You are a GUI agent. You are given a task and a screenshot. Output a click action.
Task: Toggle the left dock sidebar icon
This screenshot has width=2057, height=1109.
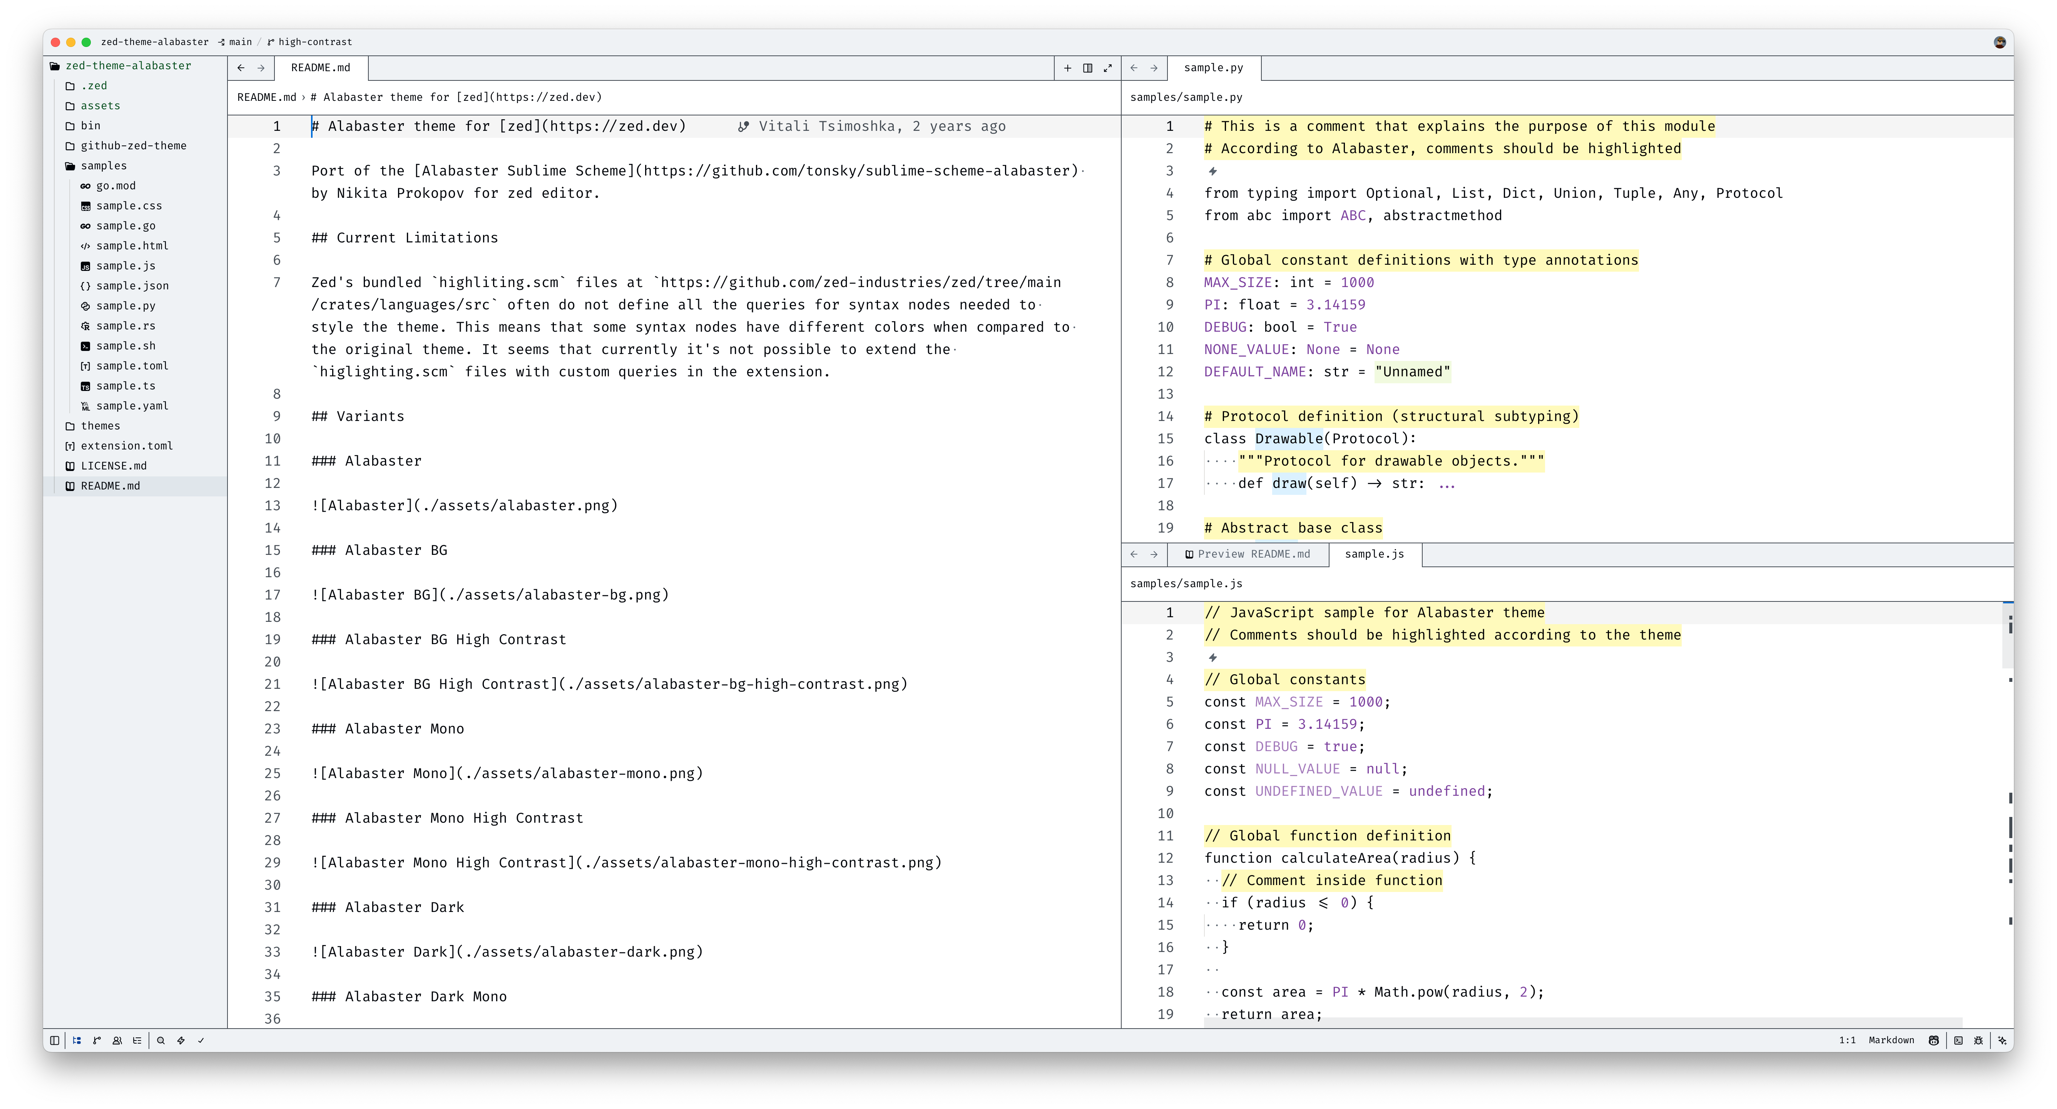[x=54, y=1041]
